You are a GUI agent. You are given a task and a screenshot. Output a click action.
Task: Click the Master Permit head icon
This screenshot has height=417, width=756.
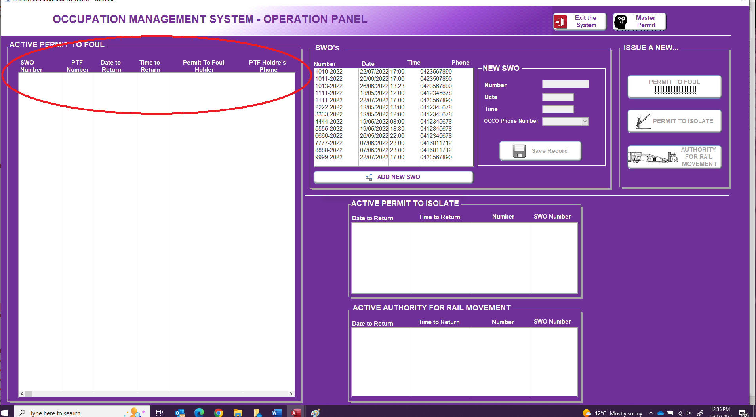621,21
